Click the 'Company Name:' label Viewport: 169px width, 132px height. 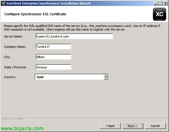[15, 47]
